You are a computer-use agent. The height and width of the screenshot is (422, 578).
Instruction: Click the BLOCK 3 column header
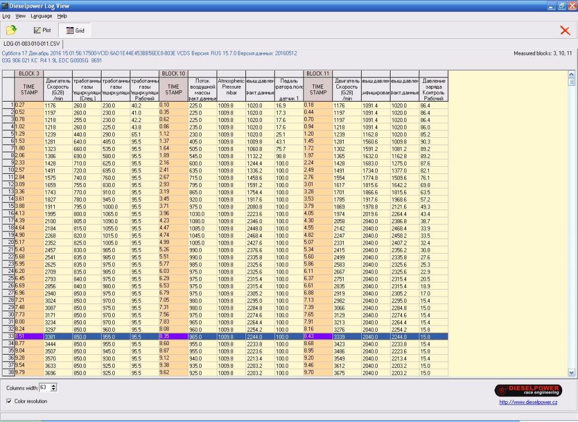pos(29,74)
